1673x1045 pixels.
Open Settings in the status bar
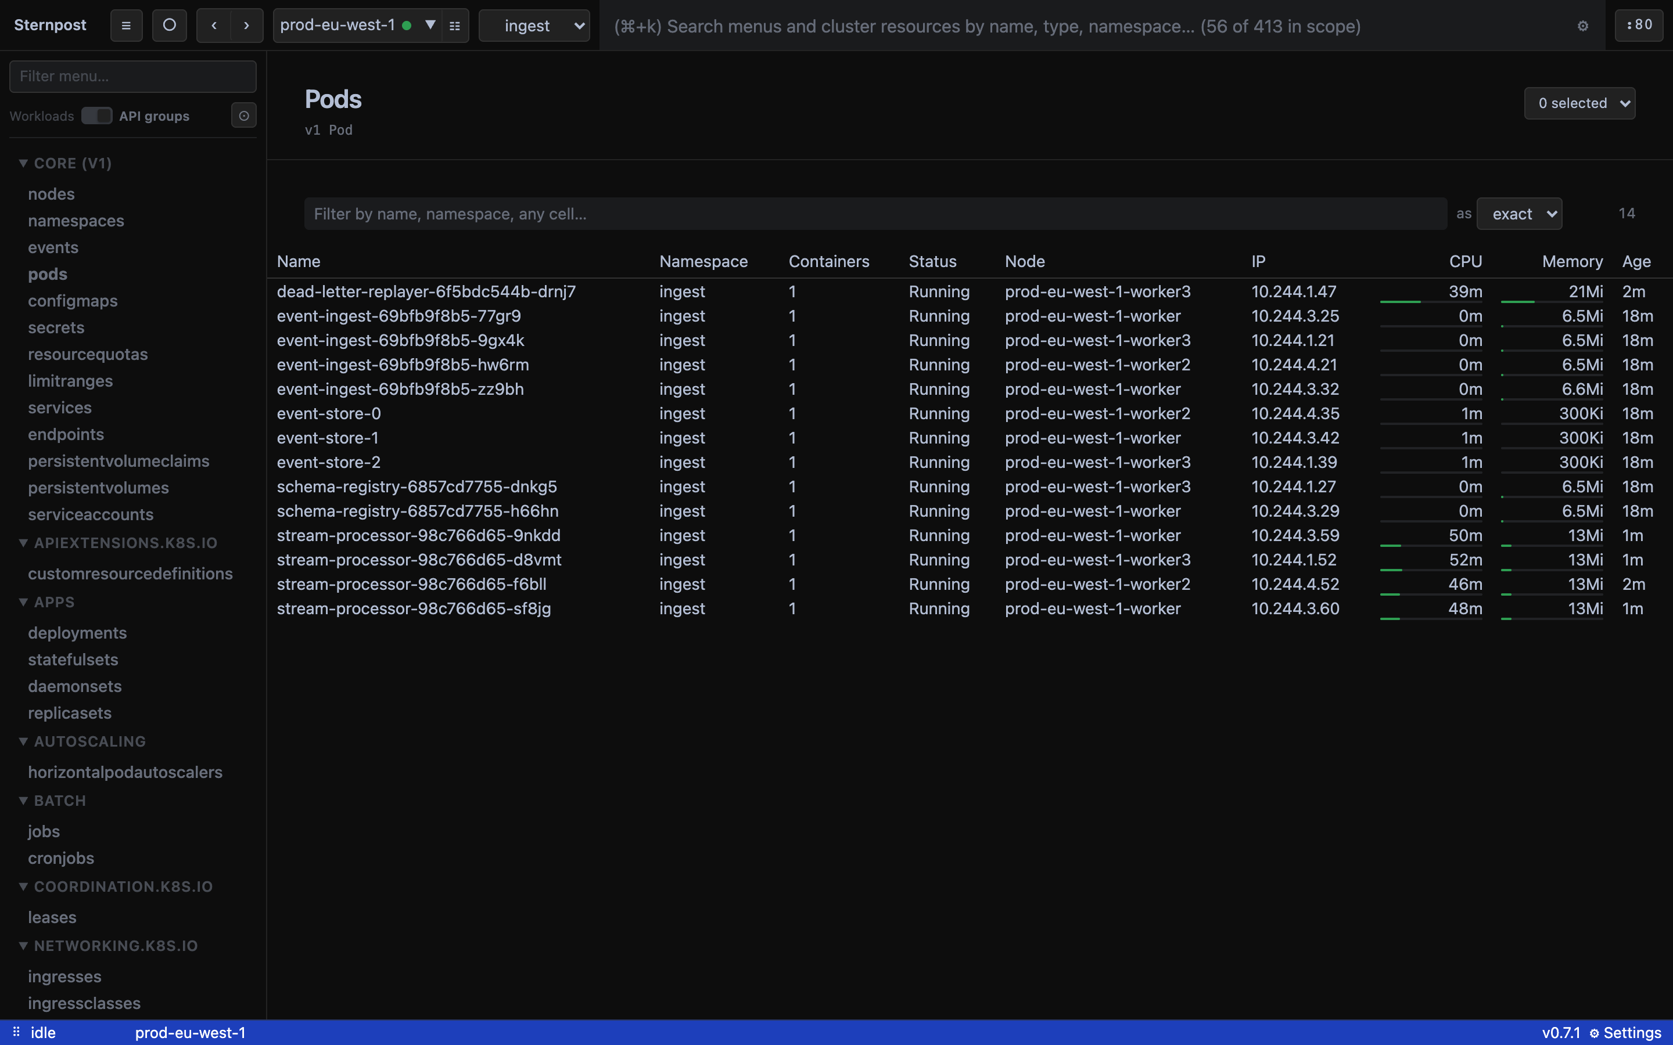tap(1625, 1033)
